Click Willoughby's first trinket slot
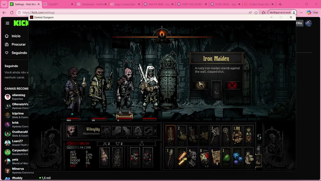This screenshot has height=181, width=321. [135, 157]
